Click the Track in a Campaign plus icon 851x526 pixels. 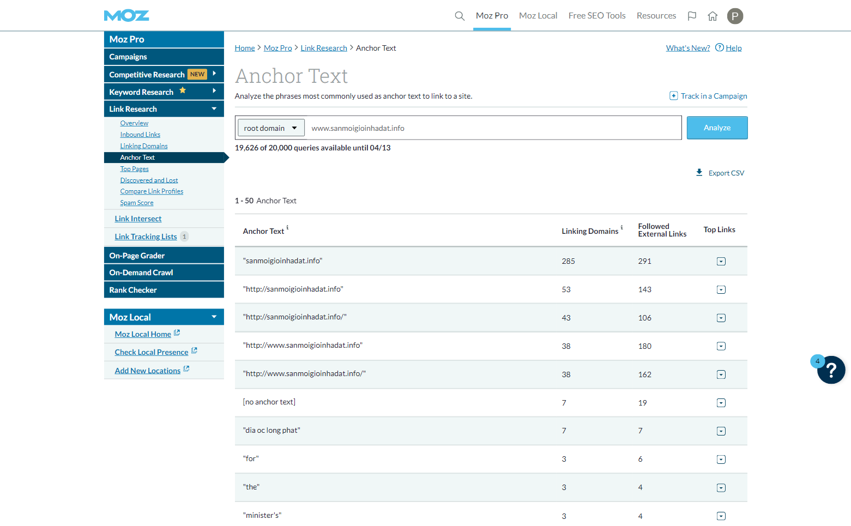(x=674, y=96)
